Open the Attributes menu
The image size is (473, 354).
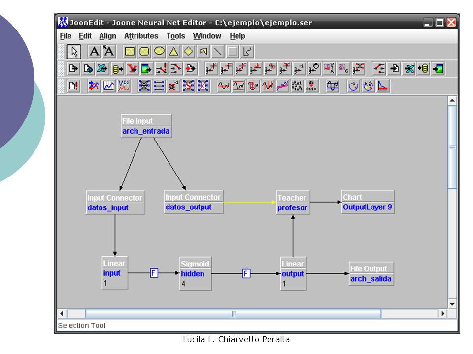[141, 36]
